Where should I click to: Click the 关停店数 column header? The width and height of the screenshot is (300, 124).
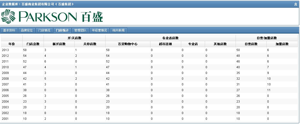click(x=90, y=44)
